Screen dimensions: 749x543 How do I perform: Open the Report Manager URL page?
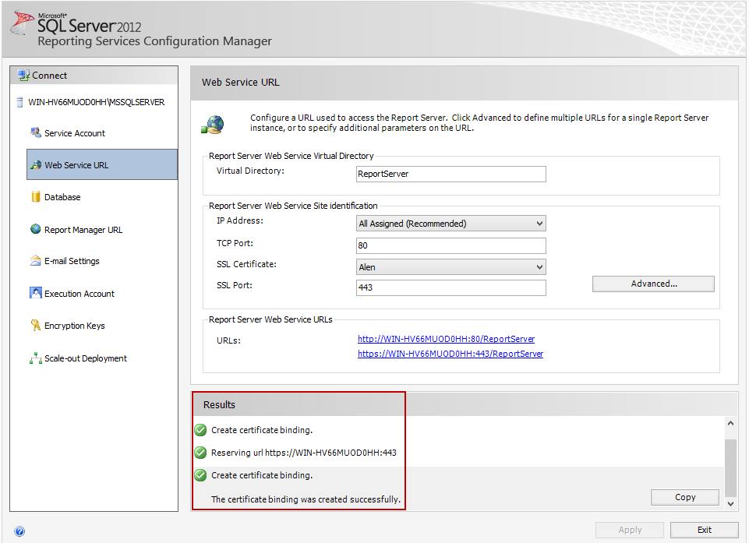(83, 230)
